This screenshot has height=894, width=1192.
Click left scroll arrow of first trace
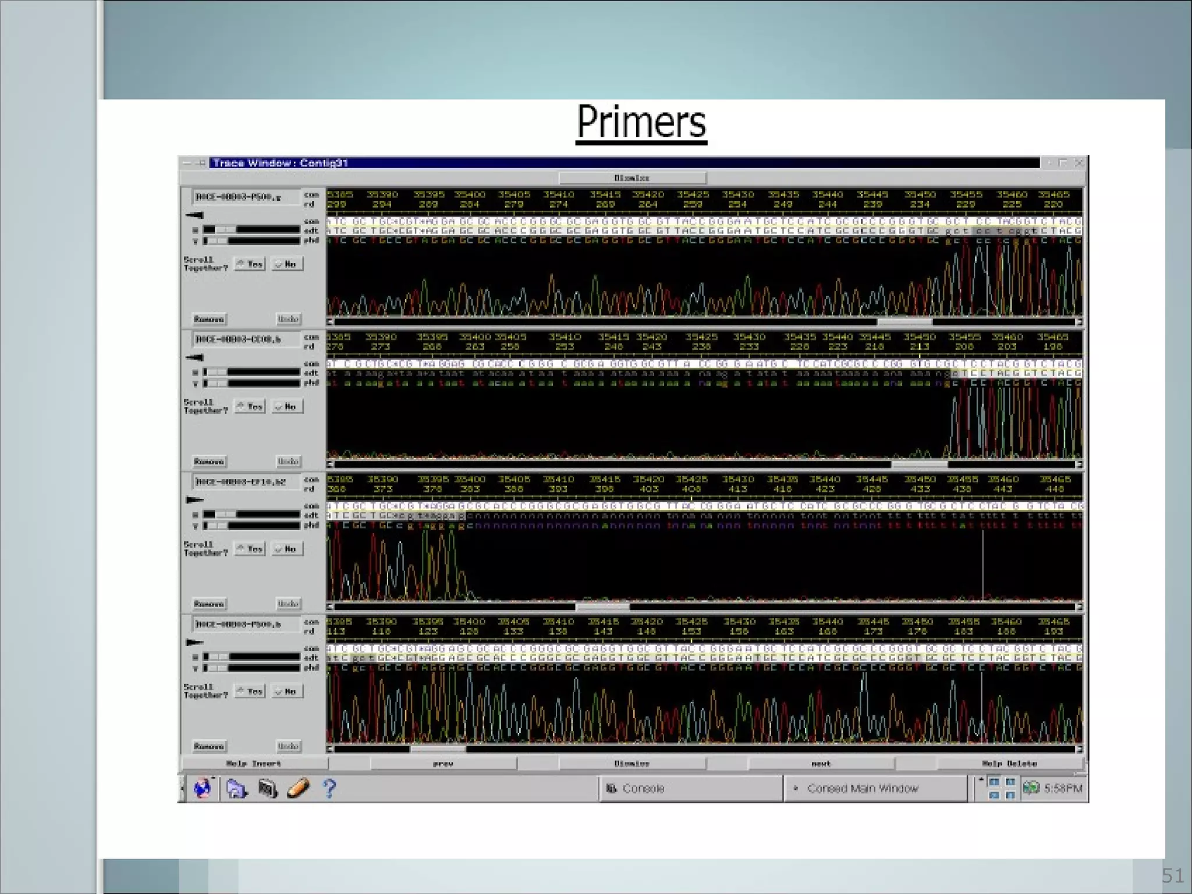[330, 322]
